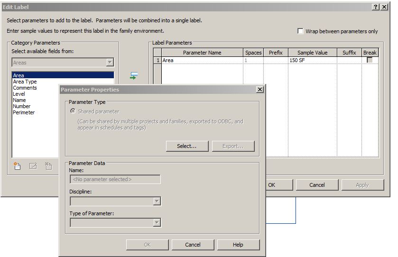
Task: Click the Delete parameter icon under the category list
Action: click(48, 166)
